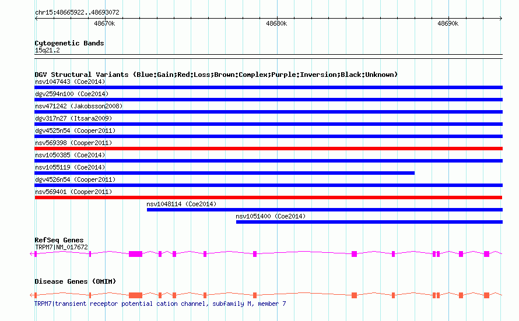Viewport: 519px width, 321px height.
Task: Click the large orange exon in OMIM track
Action: [x=135, y=295]
